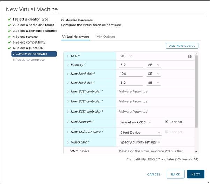This screenshot has height=184, width=210.
Task: Click the resize grip at dialog corner
Action: 208,182
